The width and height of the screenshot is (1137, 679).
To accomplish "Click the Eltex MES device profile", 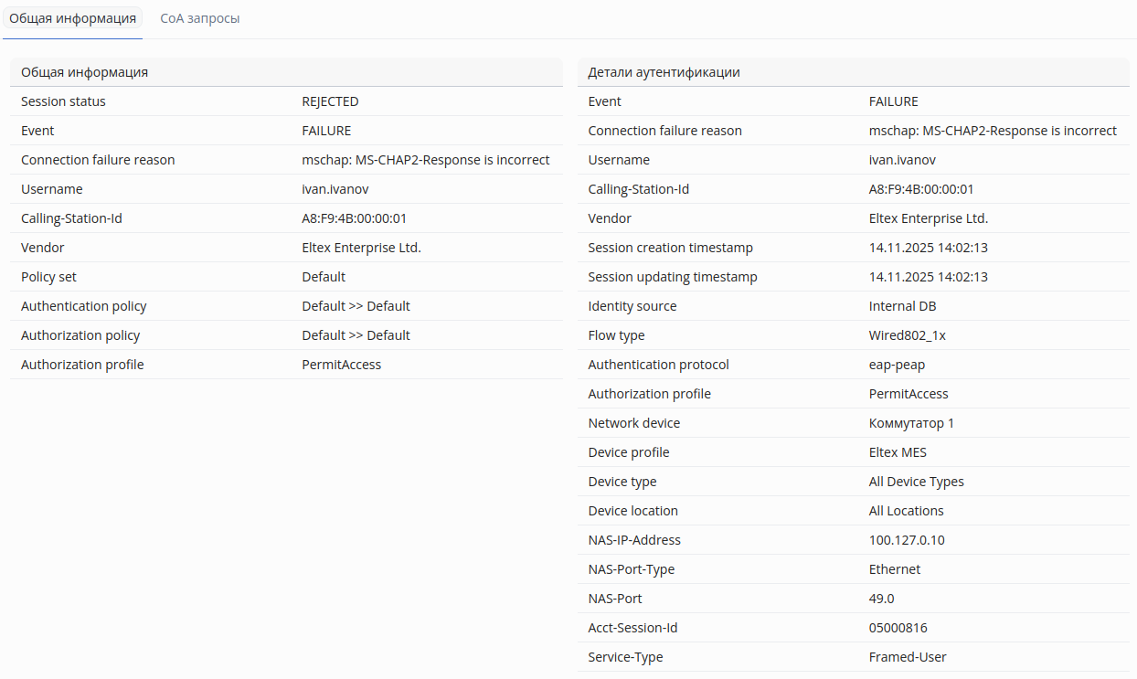I will [x=898, y=452].
